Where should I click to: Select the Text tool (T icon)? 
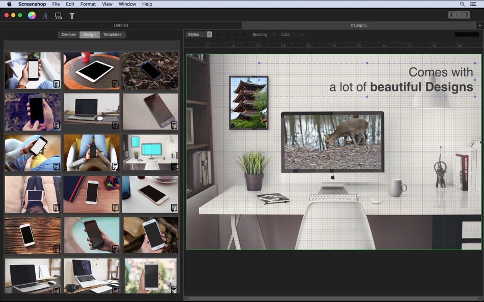pyautogui.click(x=72, y=16)
